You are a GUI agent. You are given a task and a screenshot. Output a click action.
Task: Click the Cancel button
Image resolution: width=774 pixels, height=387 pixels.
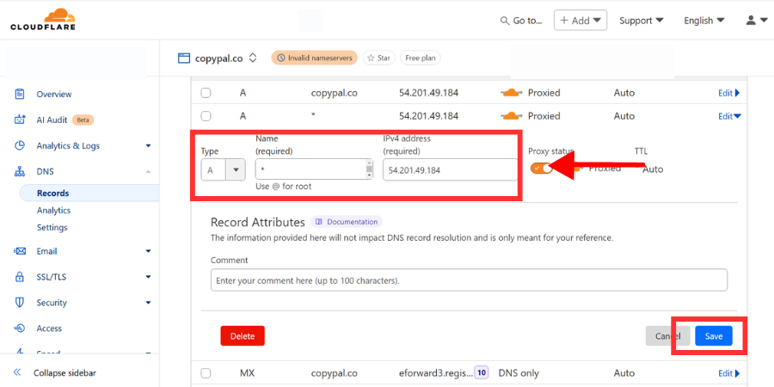(x=668, y=336)
